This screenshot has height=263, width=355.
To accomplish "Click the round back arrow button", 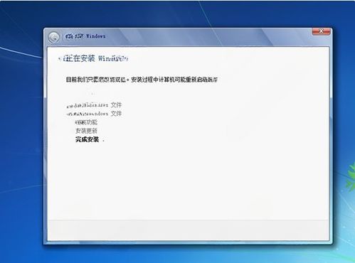I will pos(54,37).
